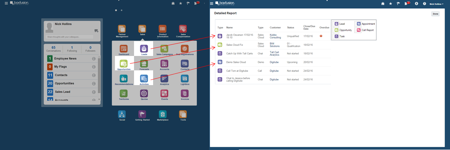Image resolution: width=450 pixels, height=150 pixels.
Task: Click the Help question mark icon
Action: [424, 3]
